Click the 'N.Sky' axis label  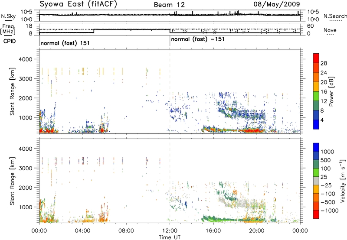pyautogui.click(x=8, y=16)
